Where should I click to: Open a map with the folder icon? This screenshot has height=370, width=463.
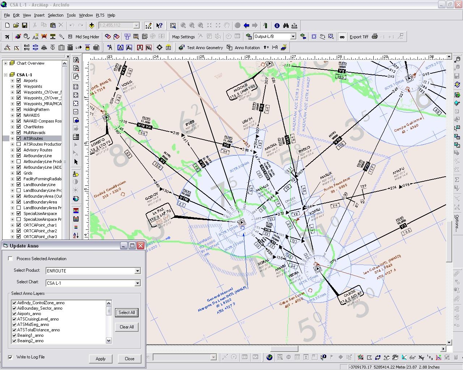(x=16, y=25)
